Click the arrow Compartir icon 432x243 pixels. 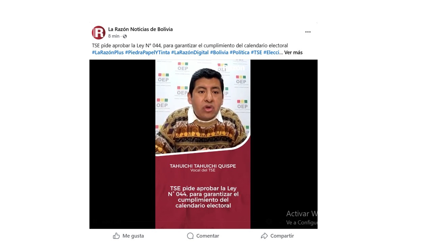264,236
